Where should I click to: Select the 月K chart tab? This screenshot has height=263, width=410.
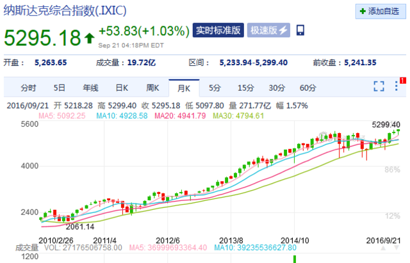(x=184, y=88)
